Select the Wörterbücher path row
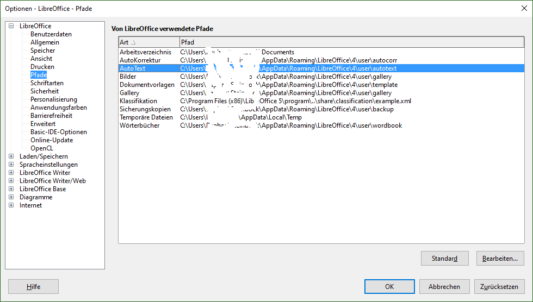This screenshot has height=302, width=533. tap(321, 125)
